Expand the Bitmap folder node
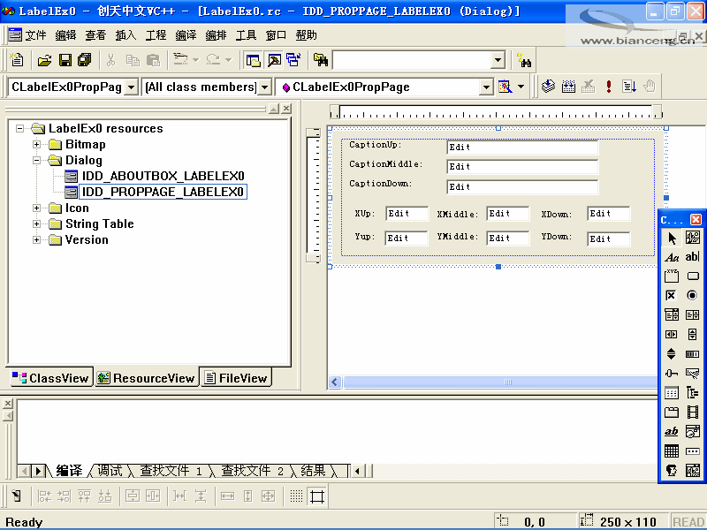Image resolution: width=707 pixels, height=530 pixels. [x=36, y=144]
